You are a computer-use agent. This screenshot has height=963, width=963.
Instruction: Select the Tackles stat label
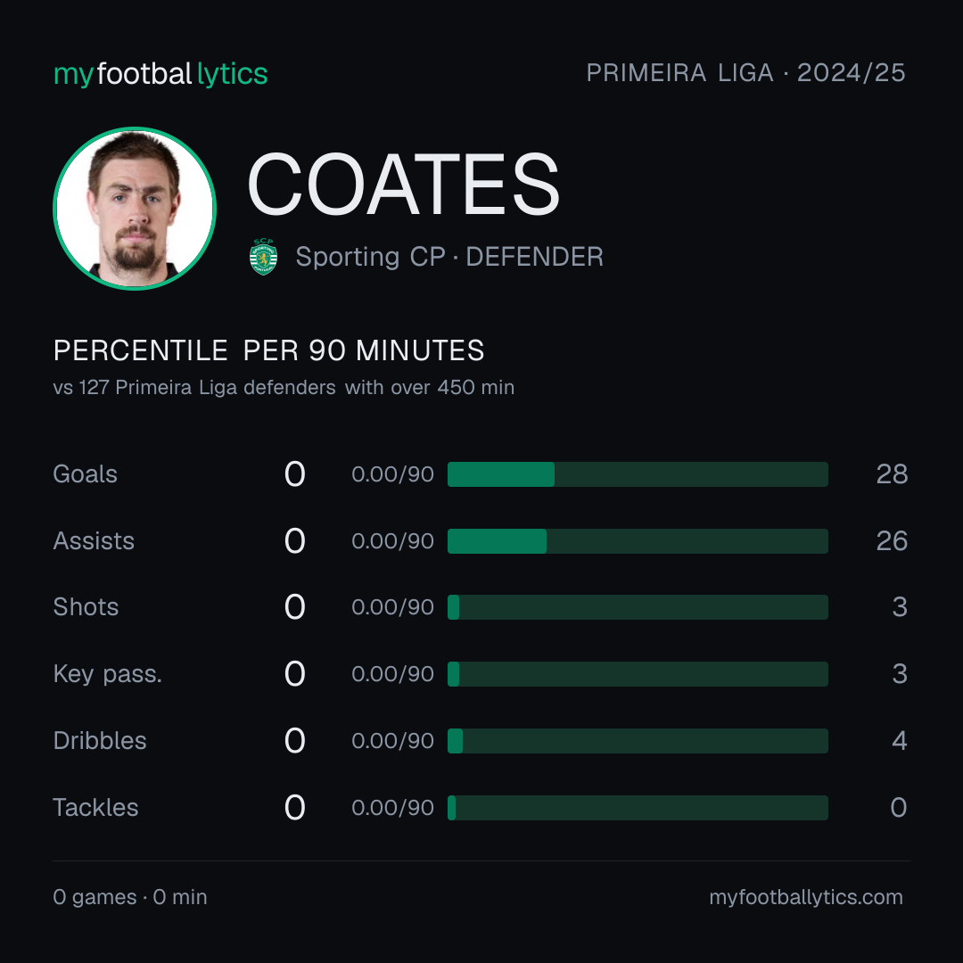click(x=95, y=808)
